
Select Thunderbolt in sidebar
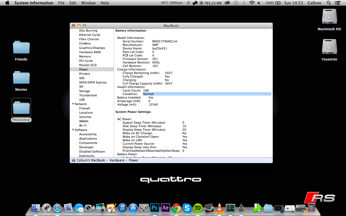88,95
